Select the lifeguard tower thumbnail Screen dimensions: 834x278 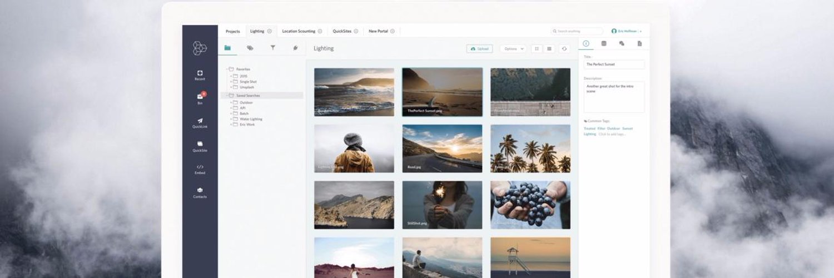click(x=530, y=257)
